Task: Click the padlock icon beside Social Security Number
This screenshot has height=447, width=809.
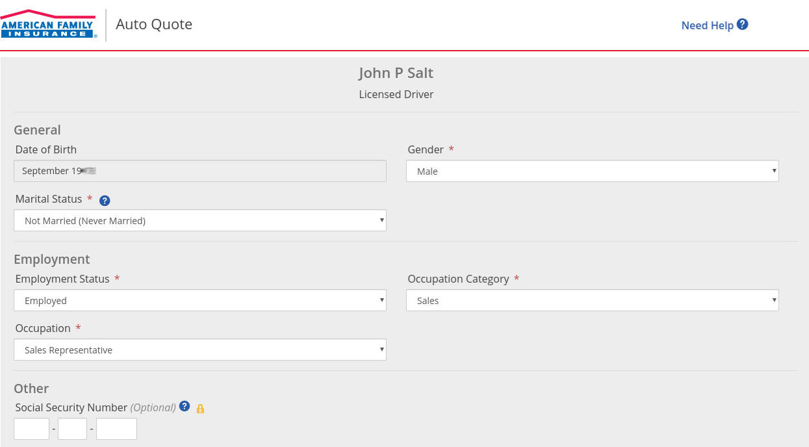Action: (200, 409)
